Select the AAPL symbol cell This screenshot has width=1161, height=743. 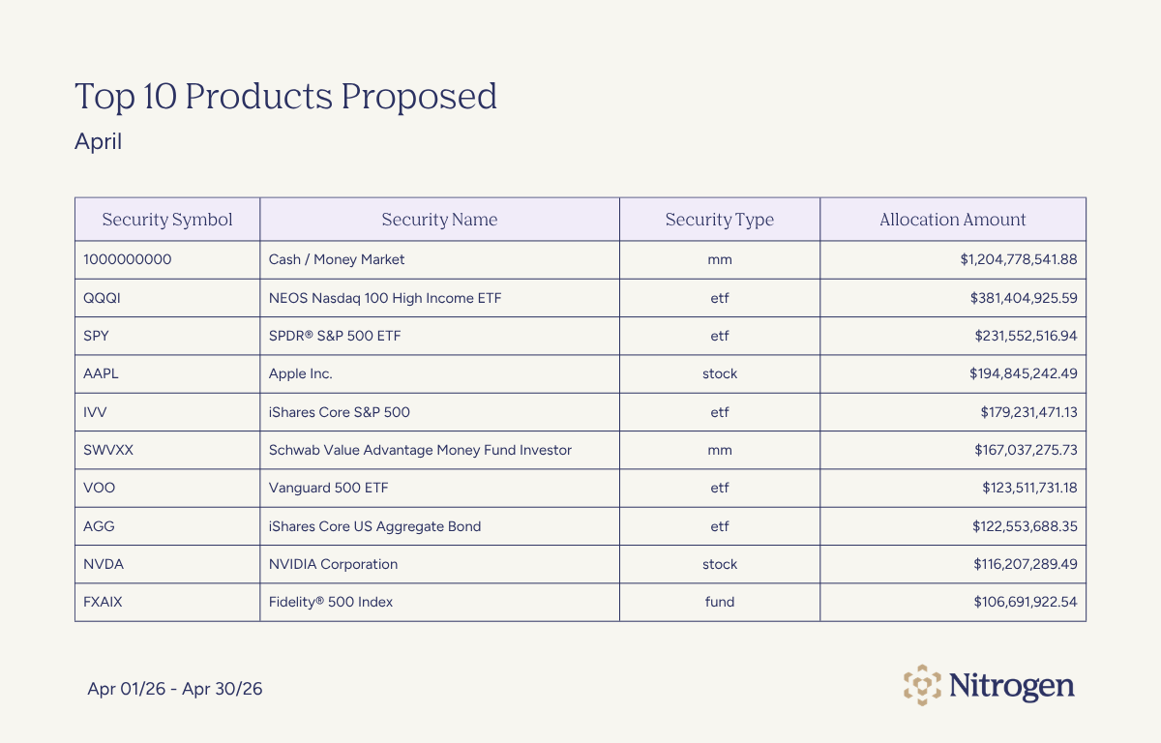coord(167,373)
